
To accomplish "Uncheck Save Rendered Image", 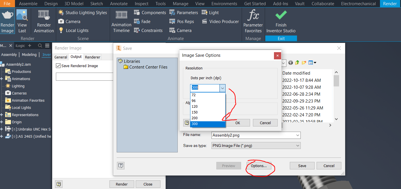I will [x=58, y=66].
